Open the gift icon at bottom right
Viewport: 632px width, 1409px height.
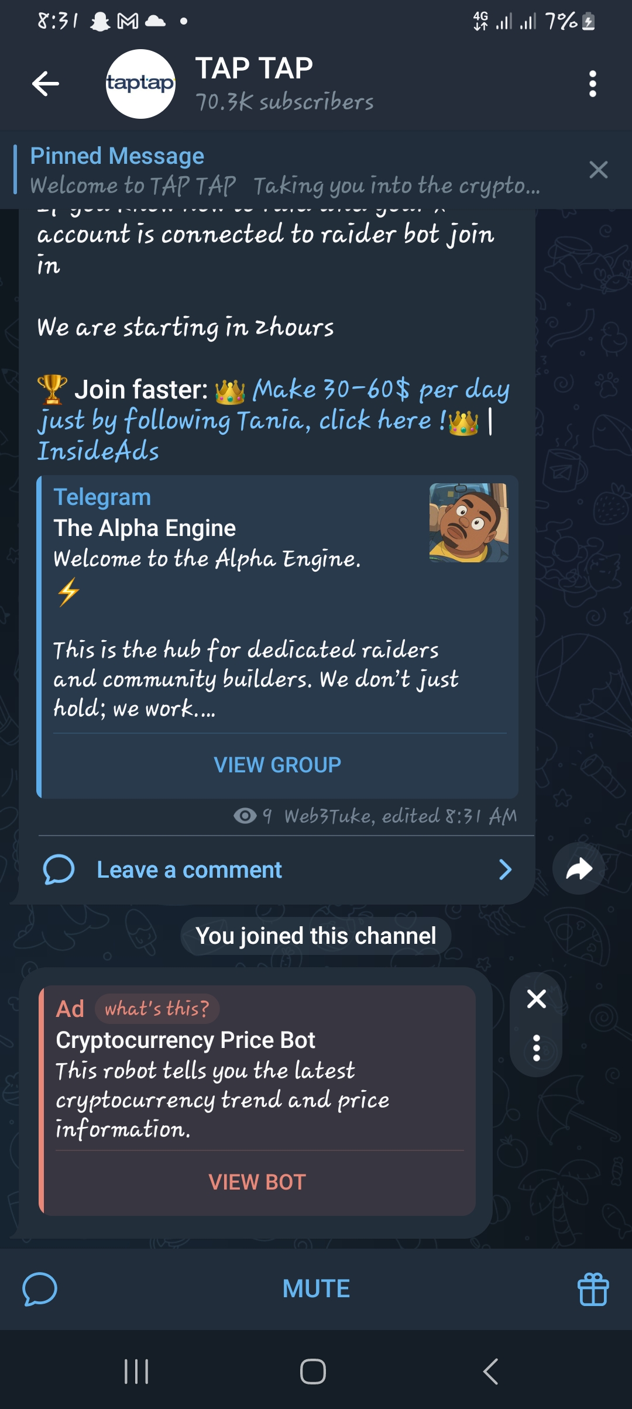click(593, 1289)
